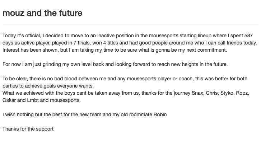The height and width of the screenshot is (141, 261).
Task: Click the line starting 'For now I am'
Action: pos(115,64)
